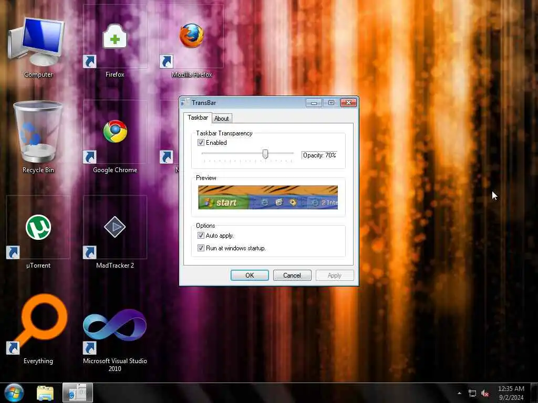Click the Show desktop strip at taskbar end
This screenshot has height=403, width=538.
pyautogui.click(x=534, y=393)
